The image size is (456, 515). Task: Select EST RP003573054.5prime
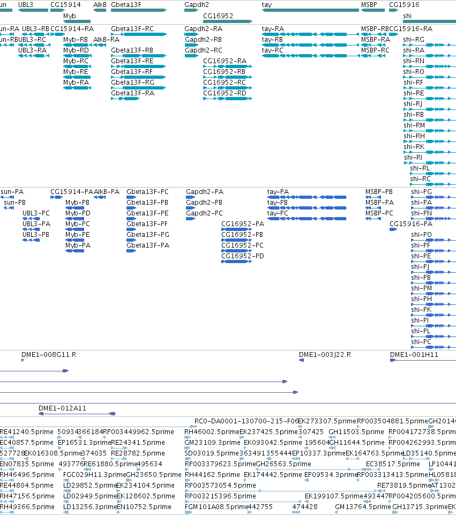(x=220, y=486)
